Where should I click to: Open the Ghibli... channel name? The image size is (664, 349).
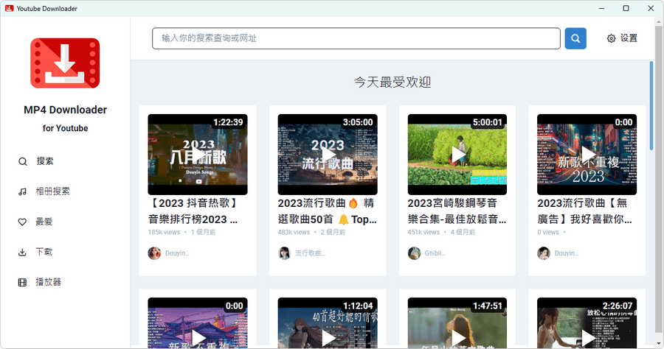point(435,253)
